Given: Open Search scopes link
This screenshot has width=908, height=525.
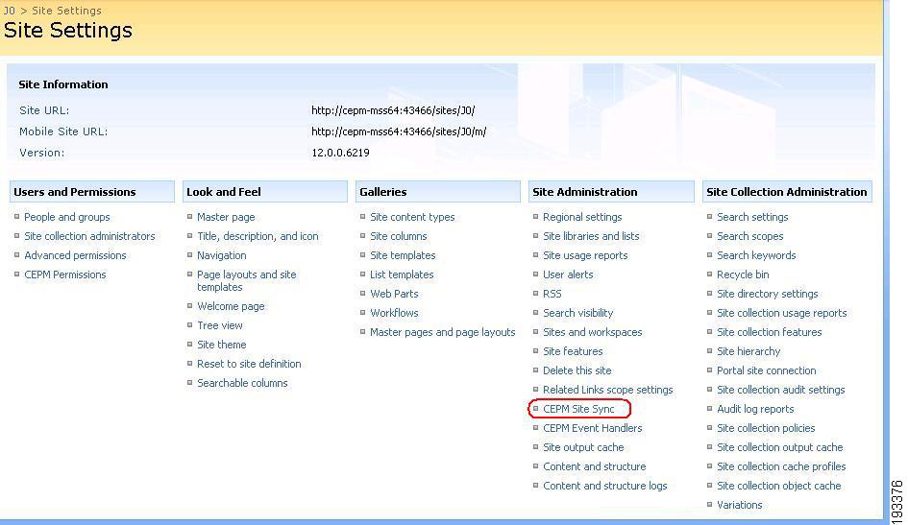Looking at the screenshot, I should 749,236.
